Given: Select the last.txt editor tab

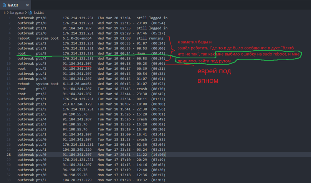Looking at the screenshot, I should click(x=15, y=5).
